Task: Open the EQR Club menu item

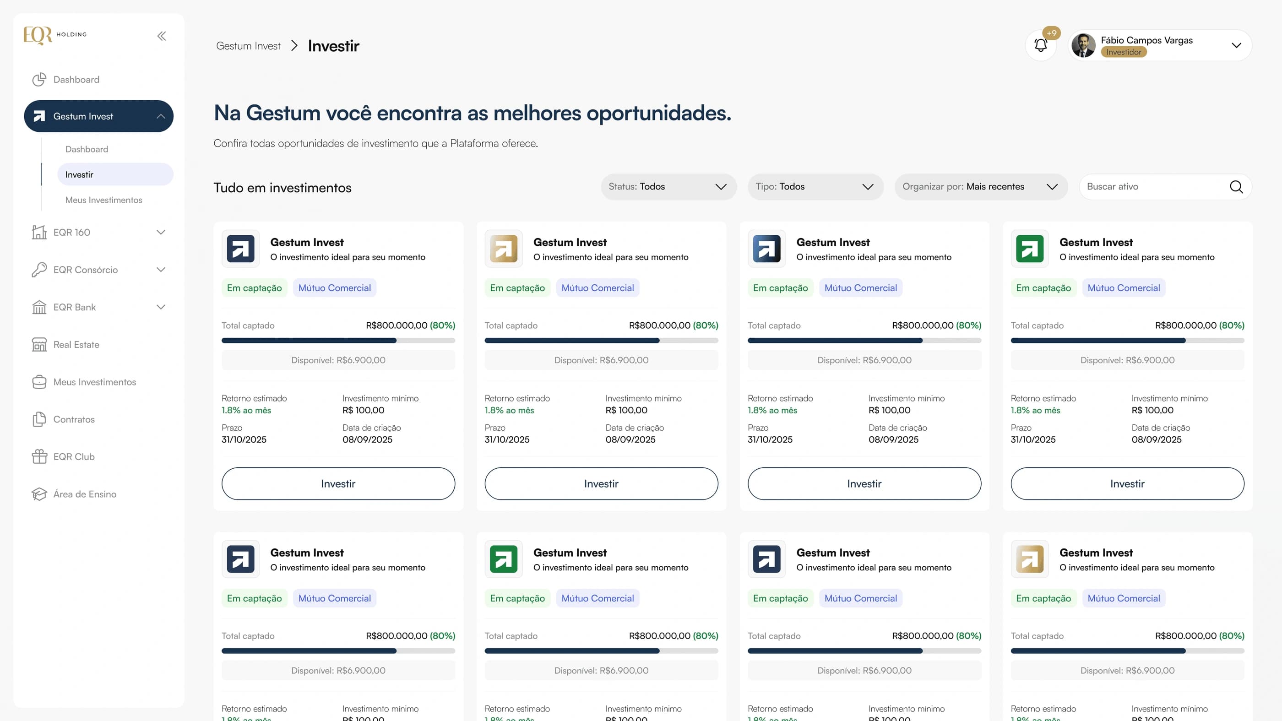Action: coord(98,457)
